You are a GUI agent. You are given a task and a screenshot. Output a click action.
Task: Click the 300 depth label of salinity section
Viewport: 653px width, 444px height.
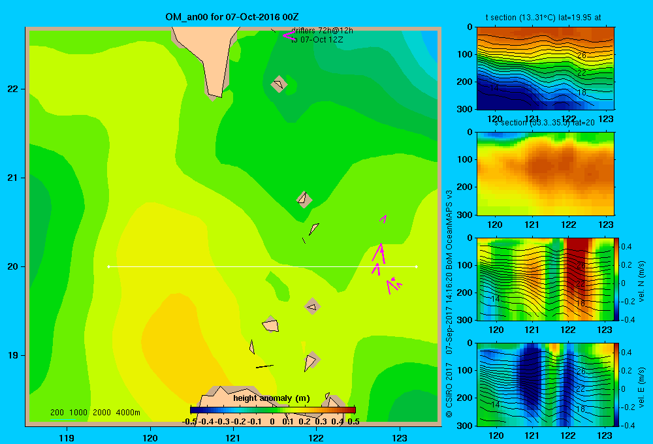pos(465,215)
